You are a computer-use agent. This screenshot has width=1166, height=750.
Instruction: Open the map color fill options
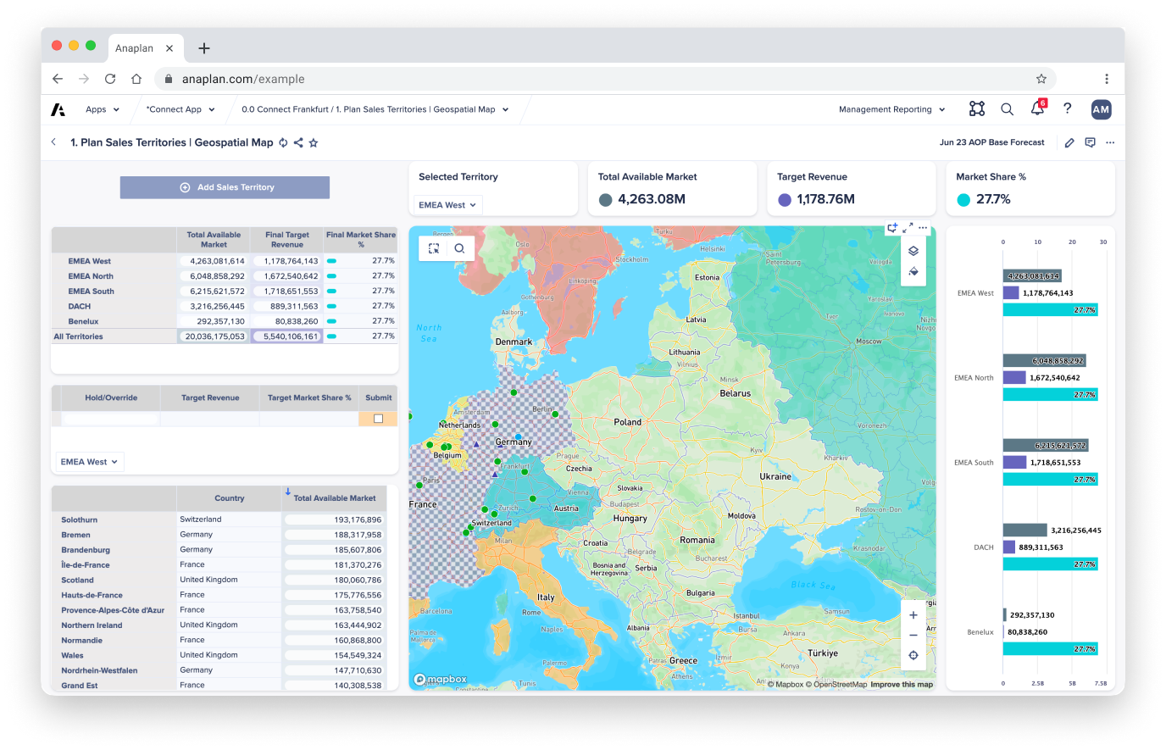click(913, 272)
